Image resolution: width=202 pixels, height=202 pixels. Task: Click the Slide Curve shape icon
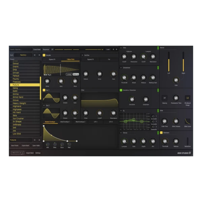187,121
